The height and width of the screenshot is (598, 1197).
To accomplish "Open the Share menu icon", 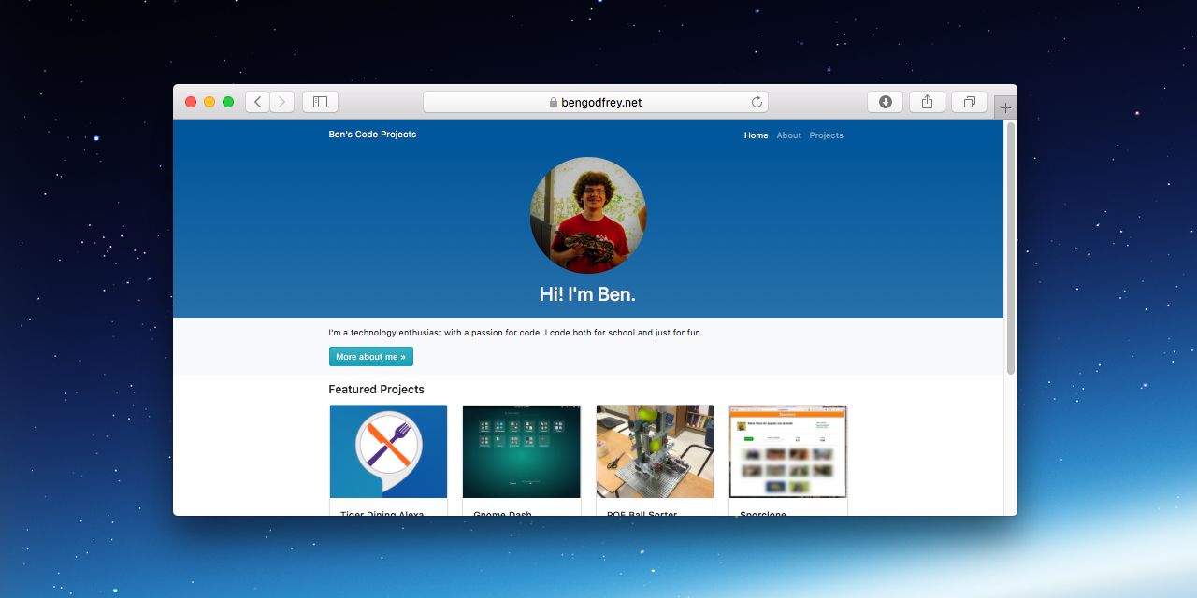I will [x=927, y=101].
